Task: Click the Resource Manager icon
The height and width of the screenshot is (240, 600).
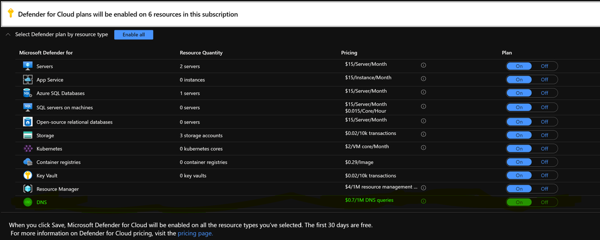Action: click(x=28, y=189)
